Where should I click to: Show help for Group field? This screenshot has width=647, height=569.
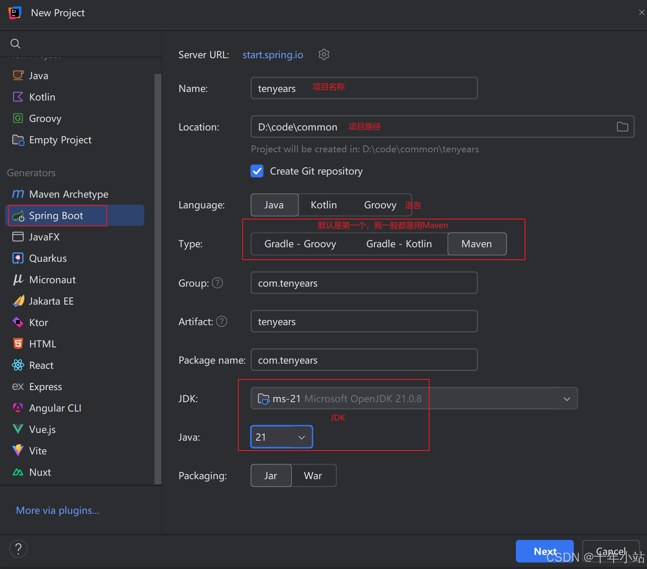coord(218,283)
